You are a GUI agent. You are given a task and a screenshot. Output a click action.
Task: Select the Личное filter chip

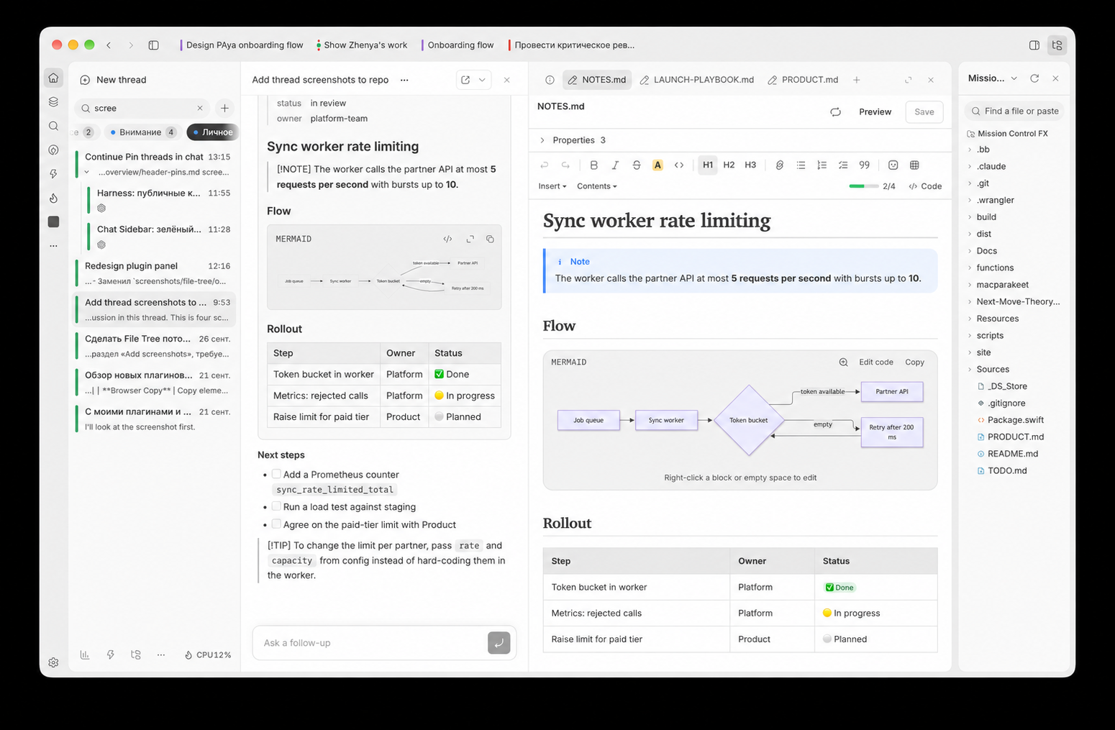pyautogui.click(x=212, y=132)
